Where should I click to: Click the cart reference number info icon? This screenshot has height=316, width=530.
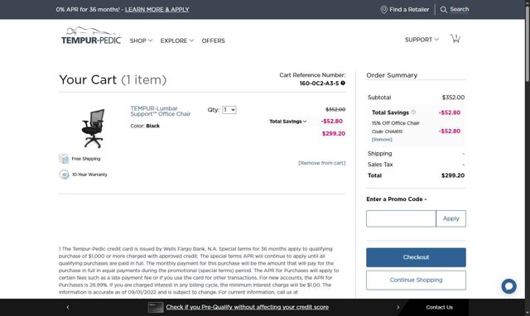coord(343,83)
